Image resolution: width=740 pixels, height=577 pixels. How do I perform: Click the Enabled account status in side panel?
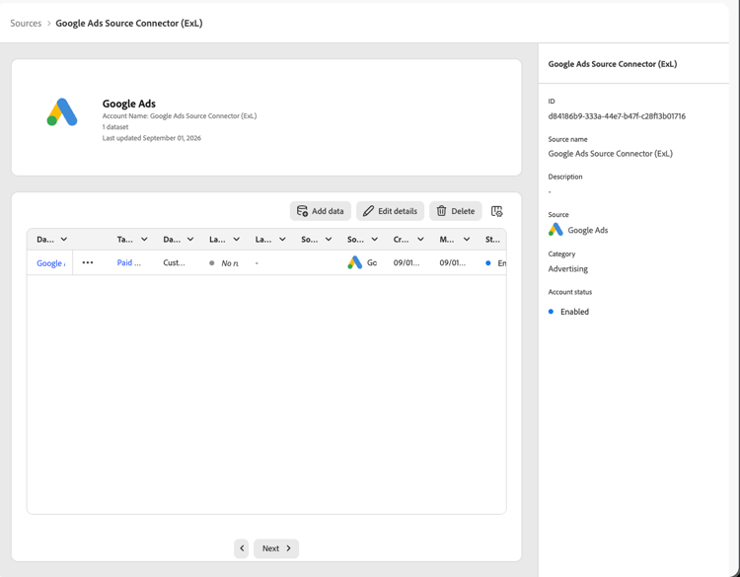click(x=568, y=312)
